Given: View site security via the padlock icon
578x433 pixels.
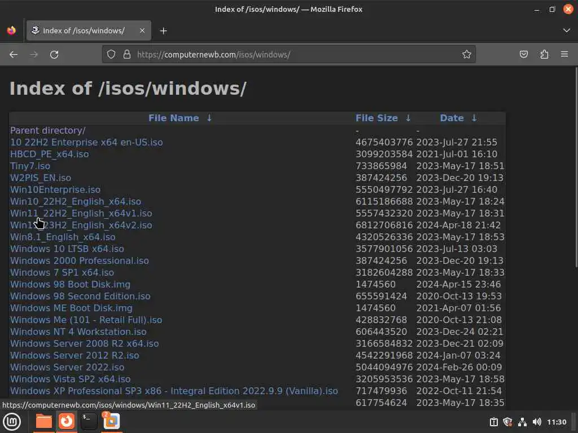Looking at the screenshot, I should 127,55.
